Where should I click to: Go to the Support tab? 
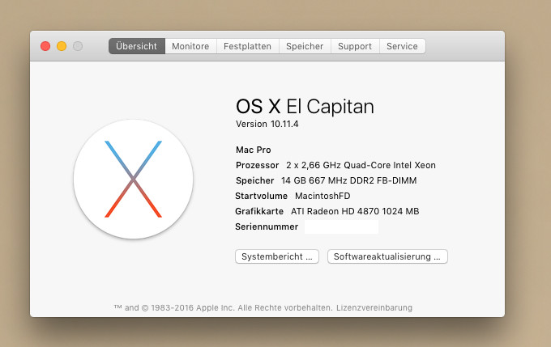tap(355, 46)
